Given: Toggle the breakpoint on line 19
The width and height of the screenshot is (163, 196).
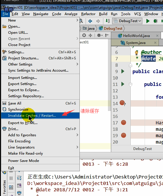Looking at the screenshot, I should 123,135.
